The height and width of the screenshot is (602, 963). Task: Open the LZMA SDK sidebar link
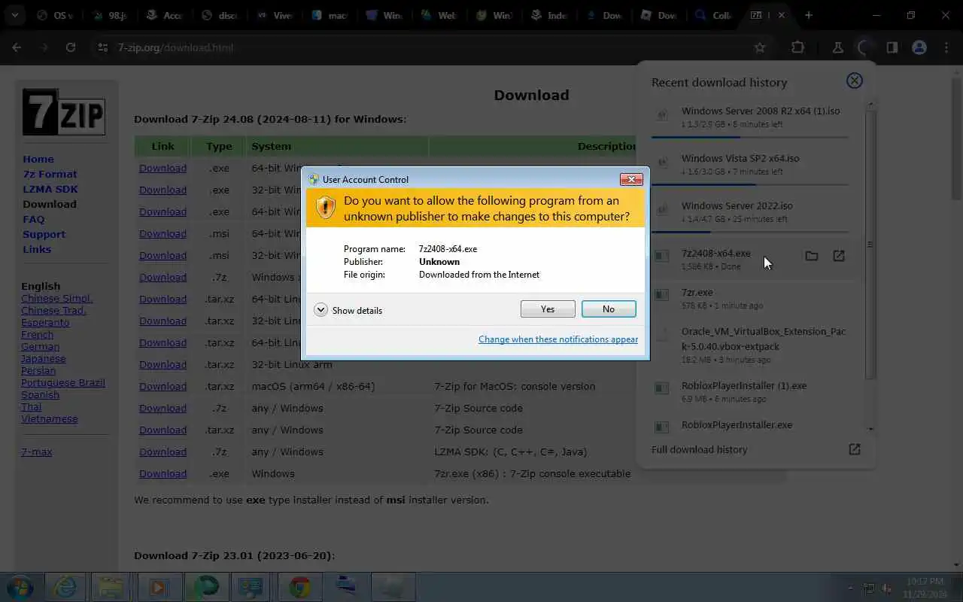[50, 189]
